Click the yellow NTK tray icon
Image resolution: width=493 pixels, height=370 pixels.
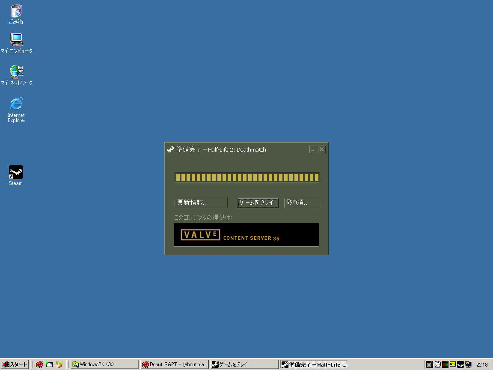pyautogui.click(x=453, y=364)
